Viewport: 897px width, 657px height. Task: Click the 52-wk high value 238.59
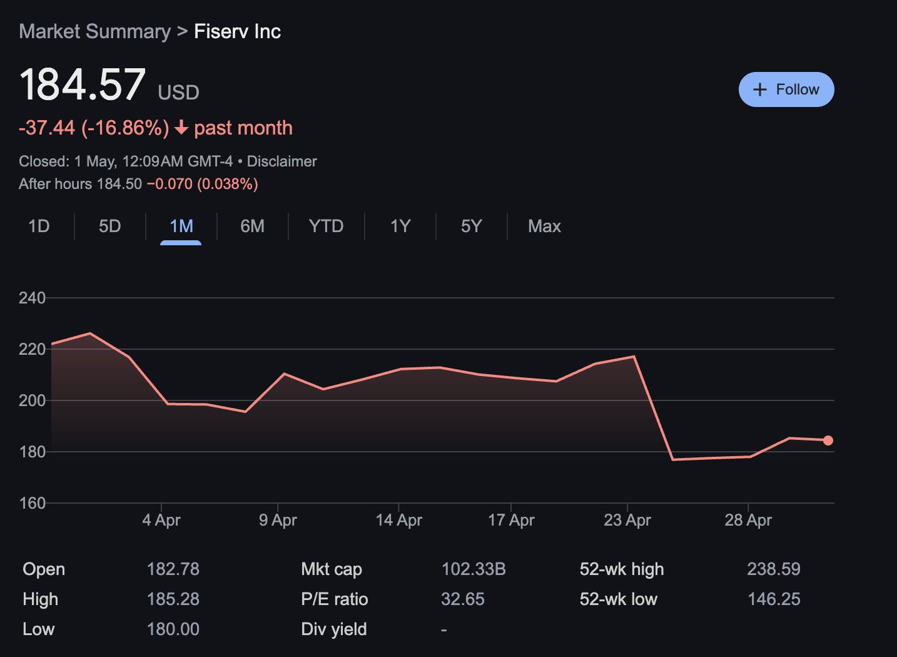774,569
